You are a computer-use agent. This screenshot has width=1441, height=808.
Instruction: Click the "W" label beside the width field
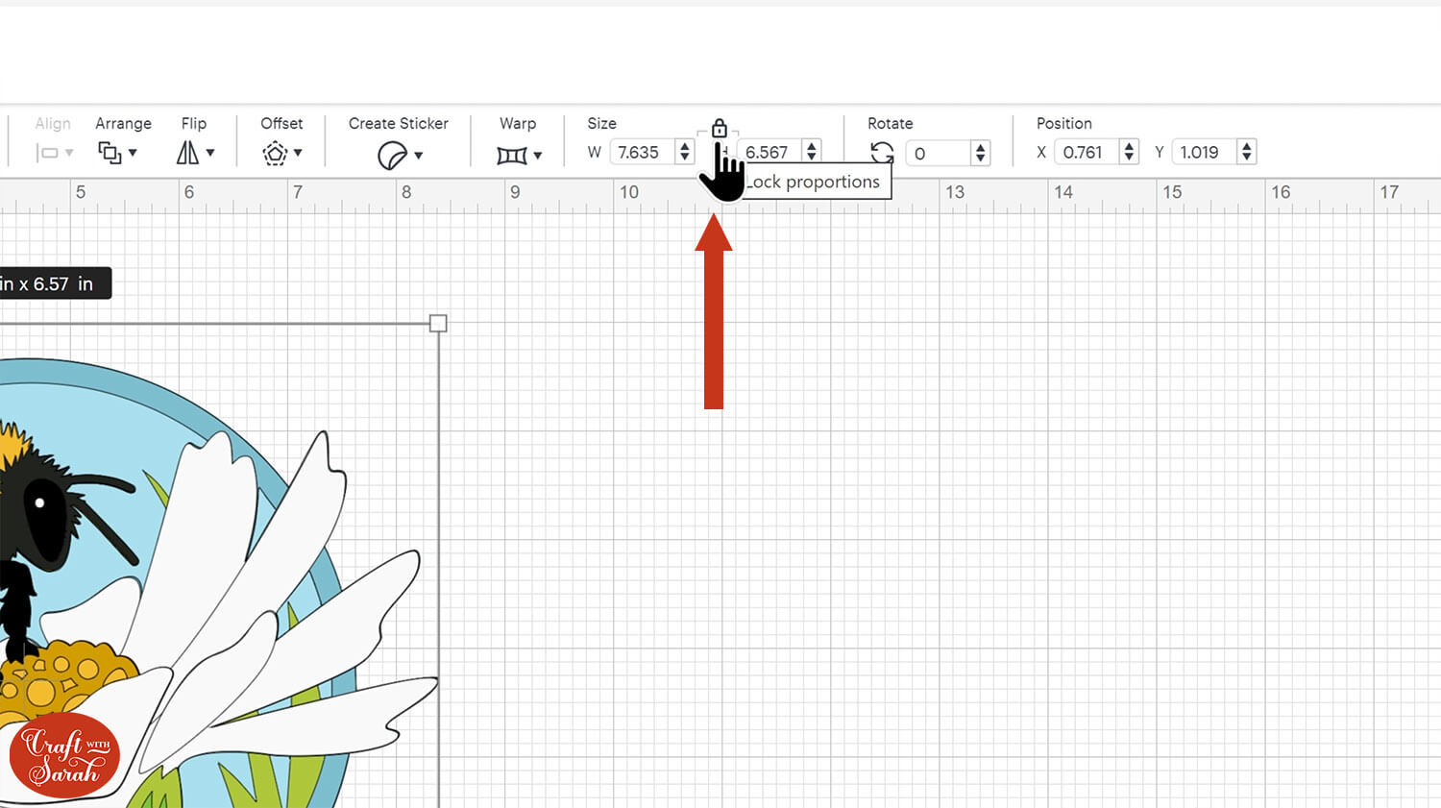click(595, 152)
